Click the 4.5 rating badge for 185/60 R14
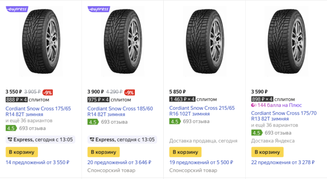 coord(93,122)
